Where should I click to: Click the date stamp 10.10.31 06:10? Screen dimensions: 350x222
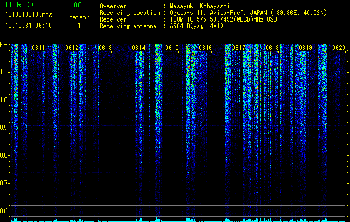coord(28,26)
